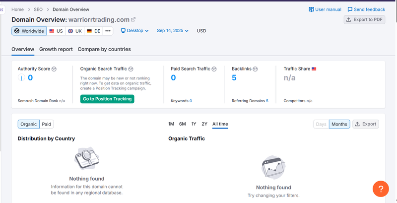Click the Domain Overview breadcrumb text
397x203 pixels.
point(71,9)
